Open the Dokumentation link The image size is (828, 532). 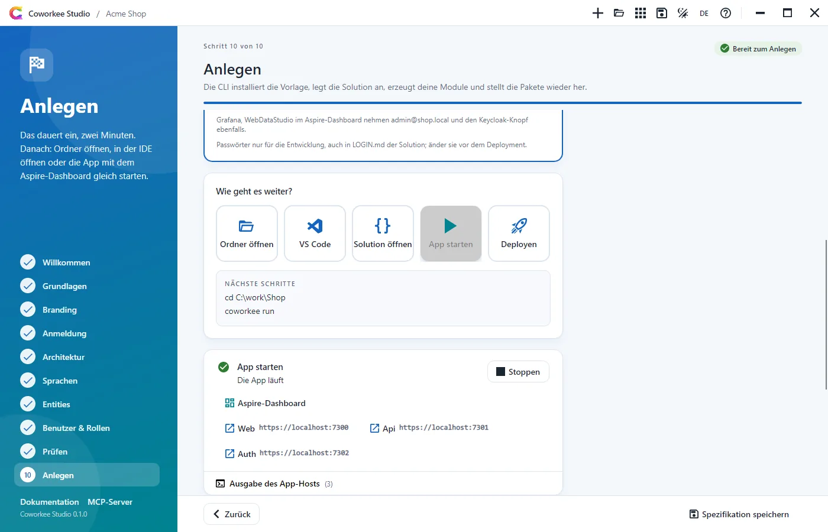coord(50,502)
